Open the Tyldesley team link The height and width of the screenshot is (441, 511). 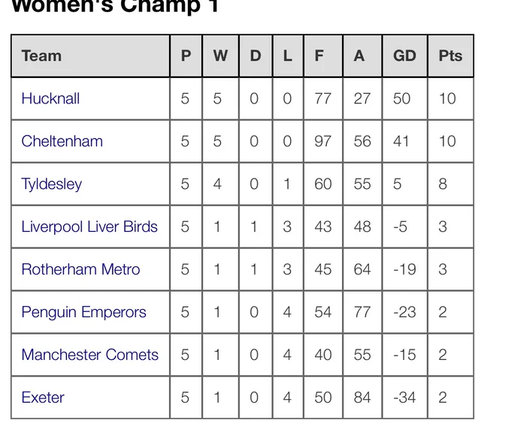[x=52, y=184]
